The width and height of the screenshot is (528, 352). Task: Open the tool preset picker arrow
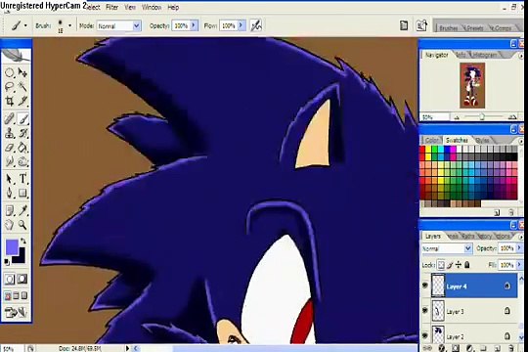click(x=25, y=25)
